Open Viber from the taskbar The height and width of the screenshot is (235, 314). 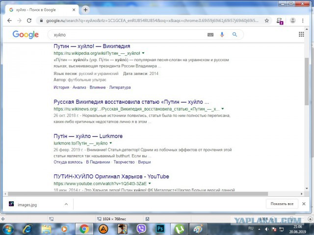pyautogui.click(x=141, y=229)
